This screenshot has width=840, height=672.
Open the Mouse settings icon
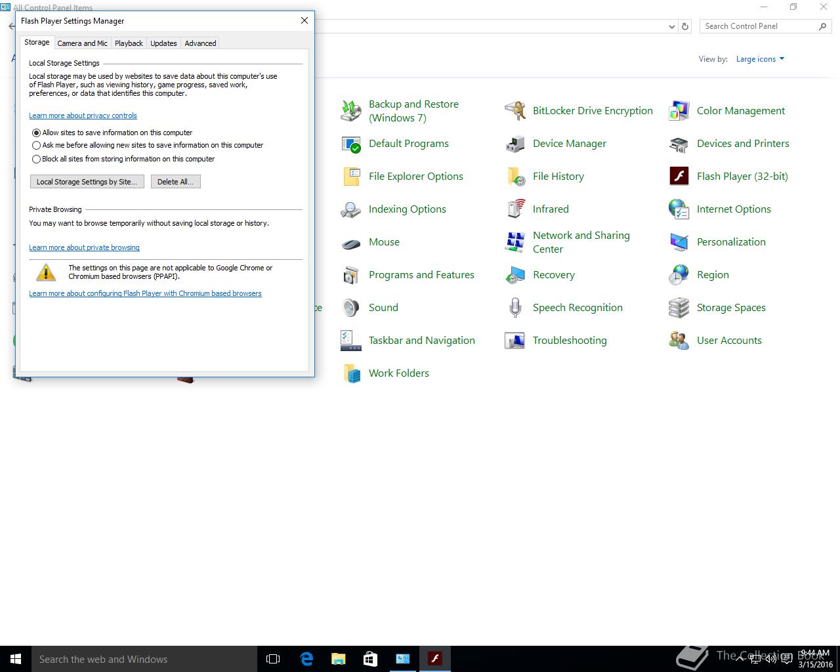(351, 242)
